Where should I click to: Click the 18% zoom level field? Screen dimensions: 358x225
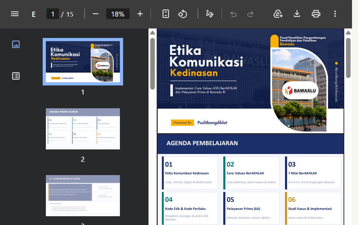[118, 14]
